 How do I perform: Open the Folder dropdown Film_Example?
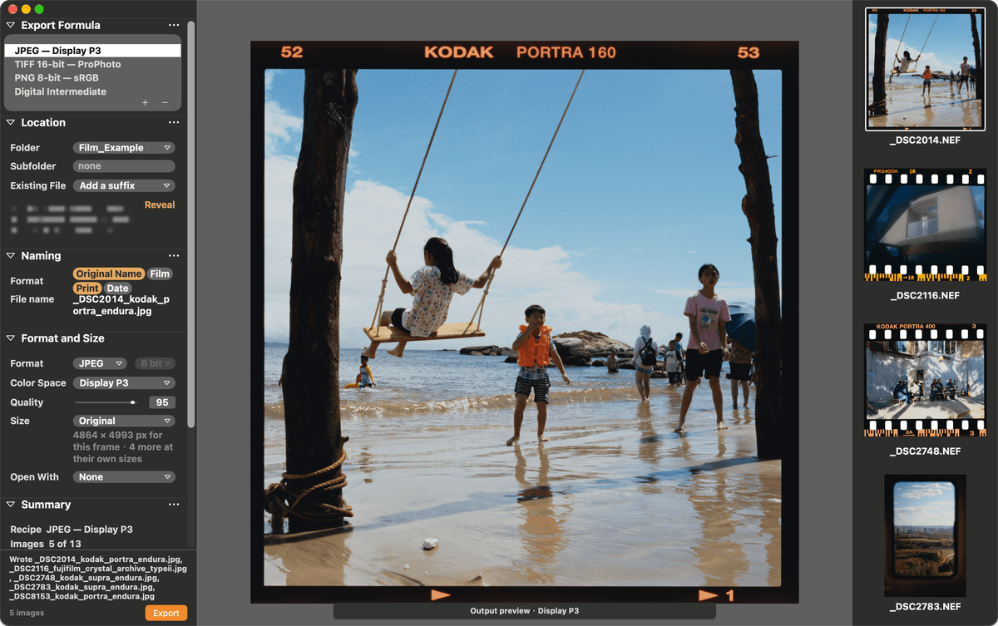click(x=124, y=148)
